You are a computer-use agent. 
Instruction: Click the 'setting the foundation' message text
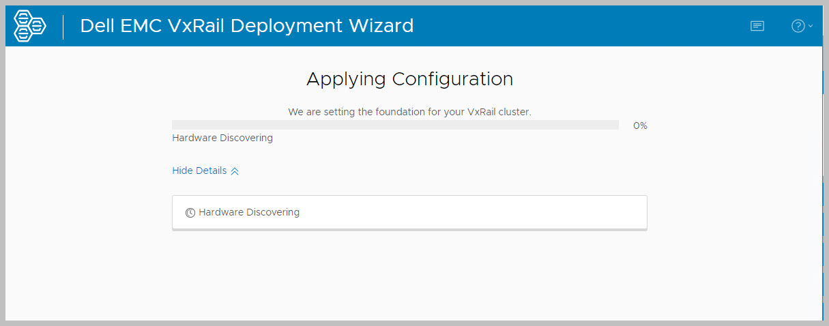click(409, 111)
